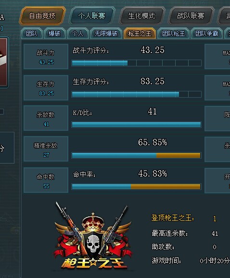Click the 命中率 progress bar

point(136,187)
